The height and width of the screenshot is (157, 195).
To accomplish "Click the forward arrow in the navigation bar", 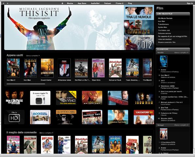I will pyautogui.click(x=8, y=3).
